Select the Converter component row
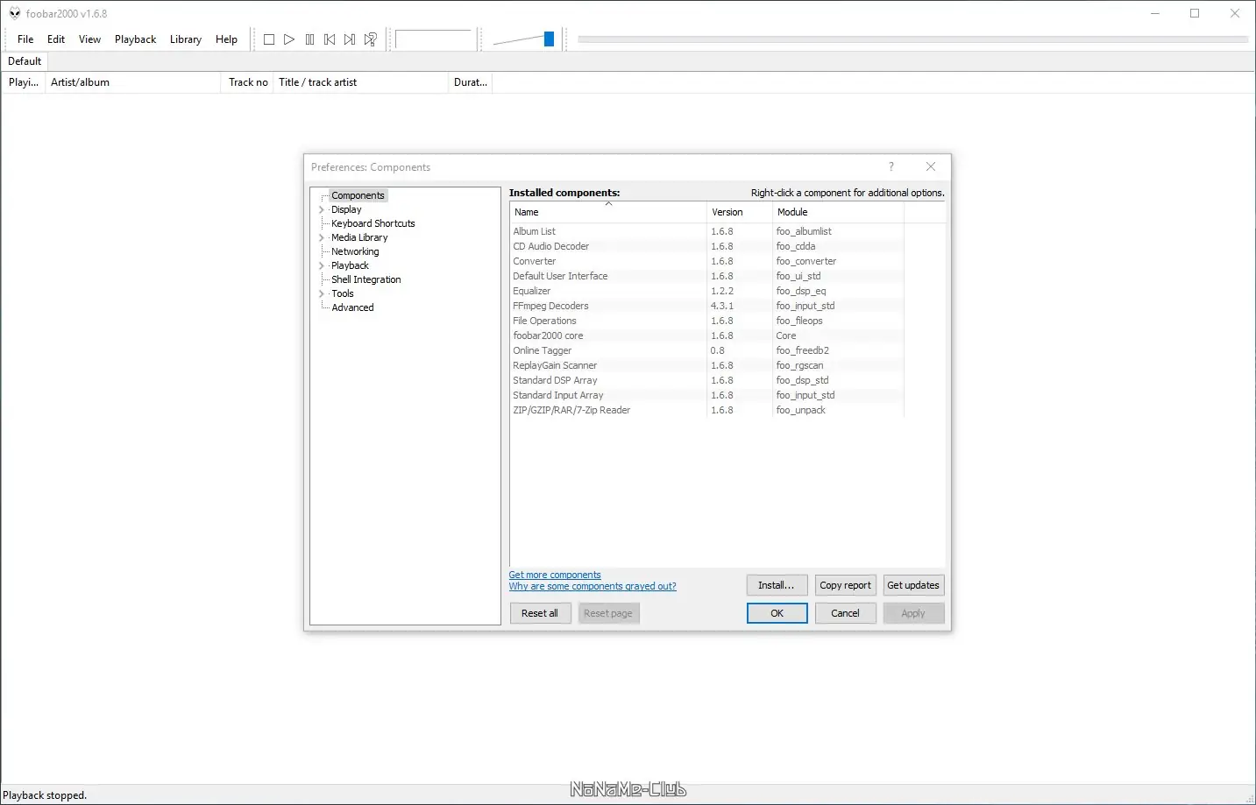 (x=706, y=261)
